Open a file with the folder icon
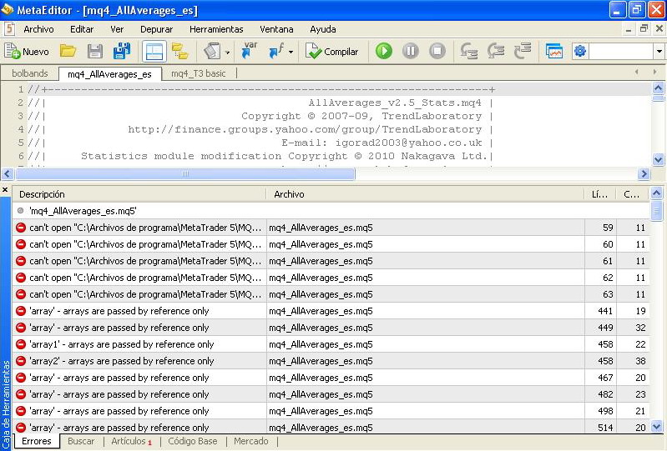This screenshot has width=667, height=451. tap(68, 52)
